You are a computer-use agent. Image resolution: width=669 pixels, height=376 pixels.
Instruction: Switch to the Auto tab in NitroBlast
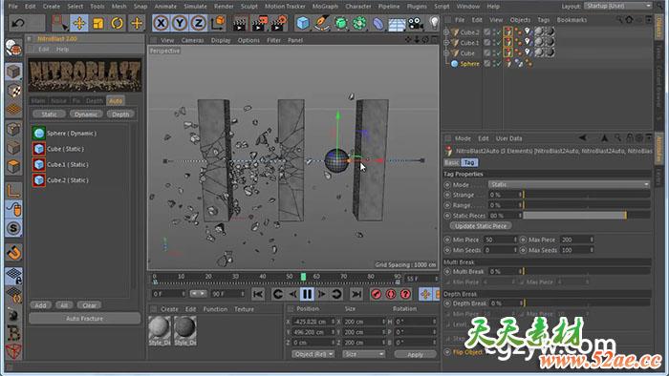pos(116,101)
